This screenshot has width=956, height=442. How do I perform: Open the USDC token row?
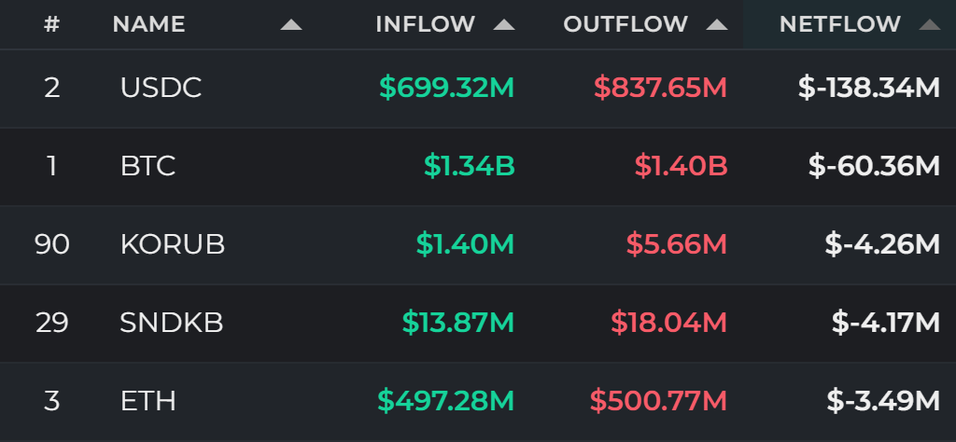point(478,89)
